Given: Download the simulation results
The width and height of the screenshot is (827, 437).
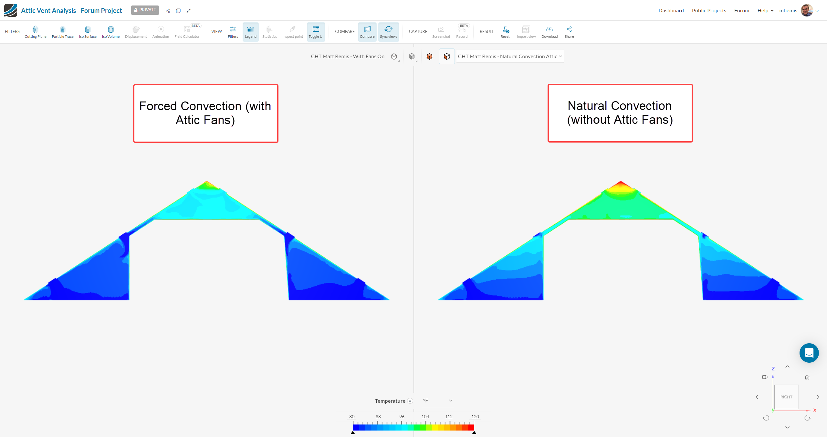Looking at the screenshot, I should coord(549,32).
